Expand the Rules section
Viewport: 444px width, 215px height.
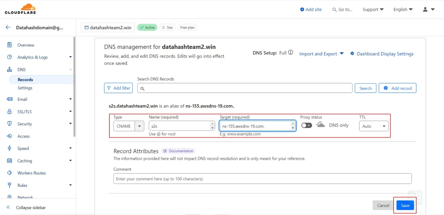(x=70, y=185)
